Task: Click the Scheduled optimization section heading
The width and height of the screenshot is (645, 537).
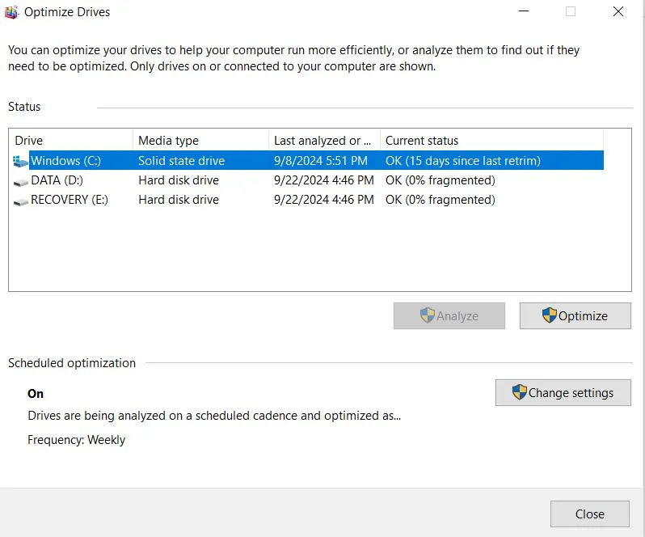Action: [x=72, y=363]
